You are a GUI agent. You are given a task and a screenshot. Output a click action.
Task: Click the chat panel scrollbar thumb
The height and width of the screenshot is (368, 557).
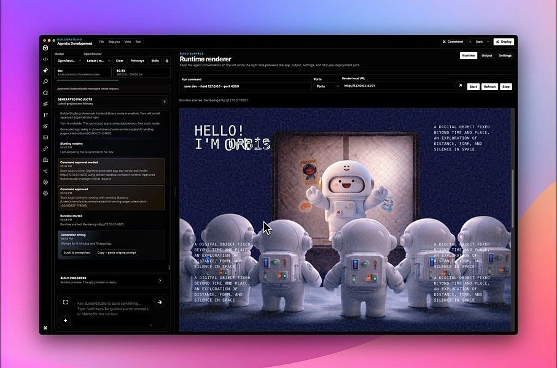pyautogui.click(x=169, y=267)
